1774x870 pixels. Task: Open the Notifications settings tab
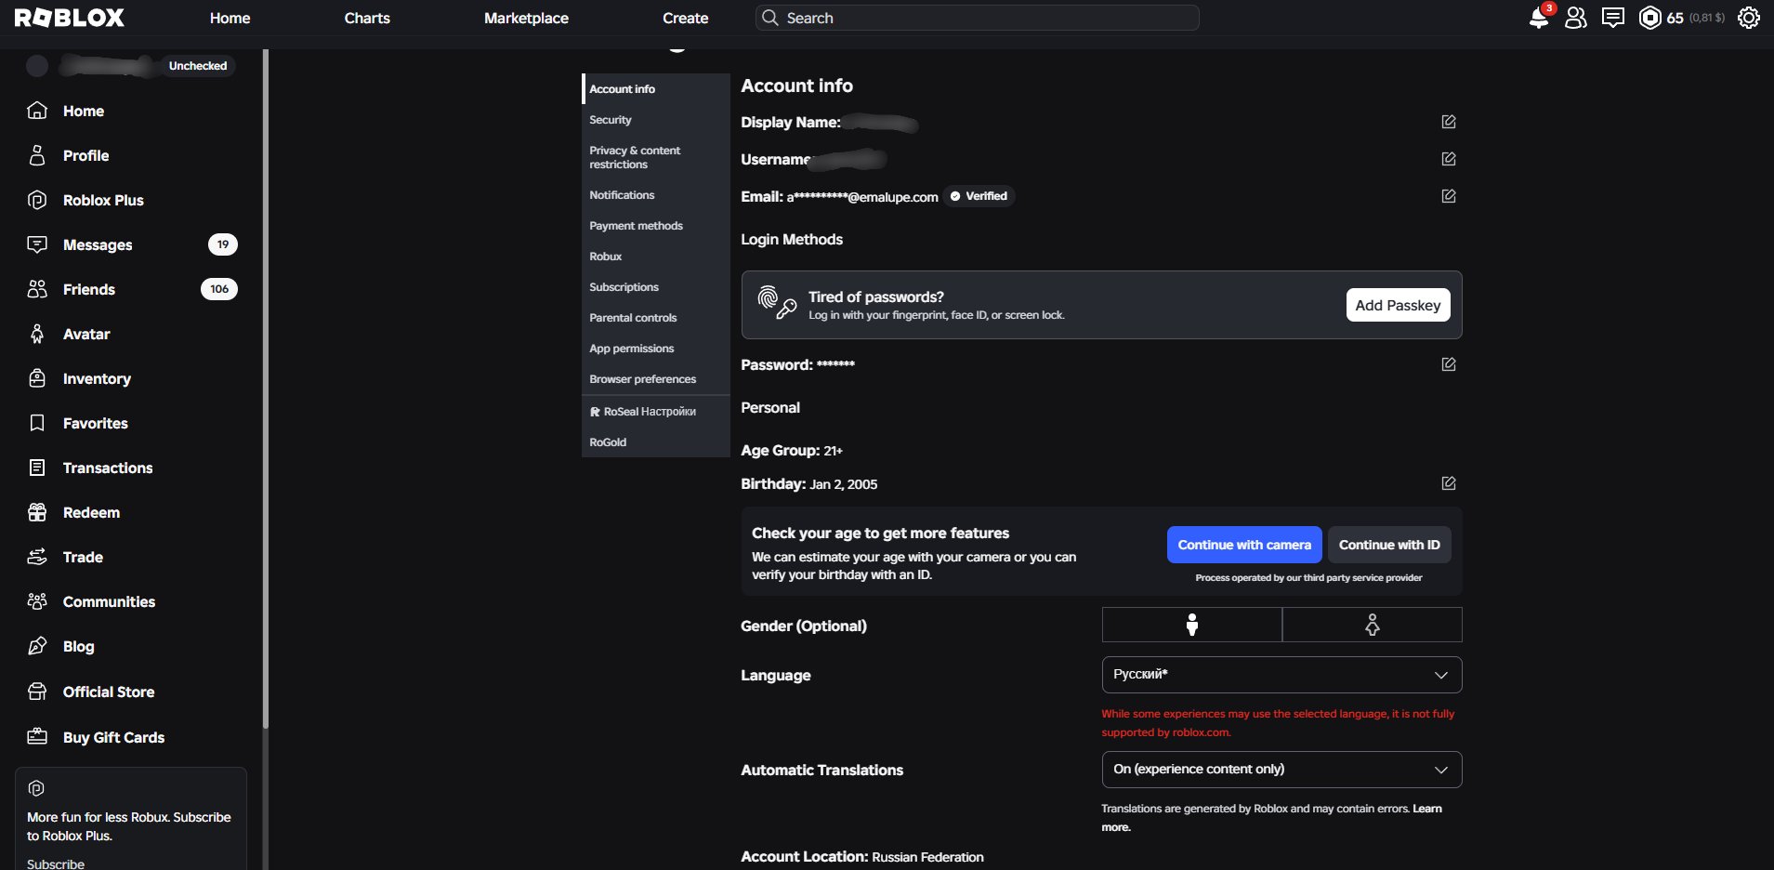click(x=656, y=195)
